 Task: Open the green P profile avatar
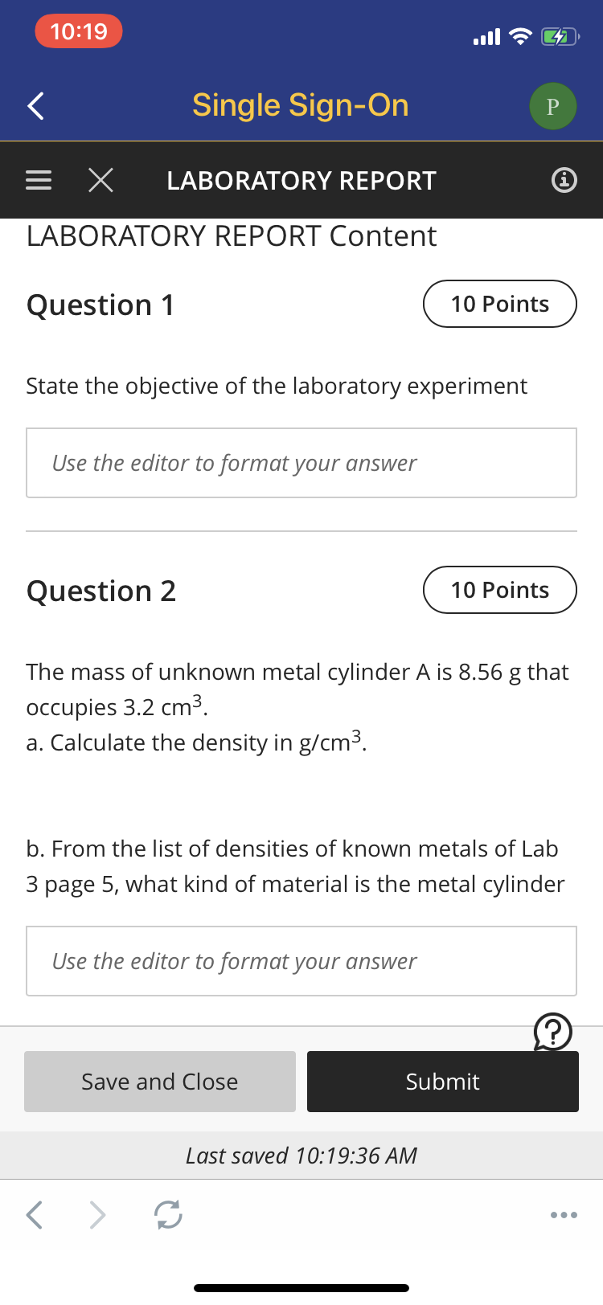pos(553,106)
